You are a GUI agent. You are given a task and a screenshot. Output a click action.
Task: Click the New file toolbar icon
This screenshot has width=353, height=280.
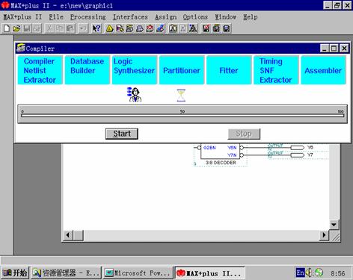click(x=7, y=28)
